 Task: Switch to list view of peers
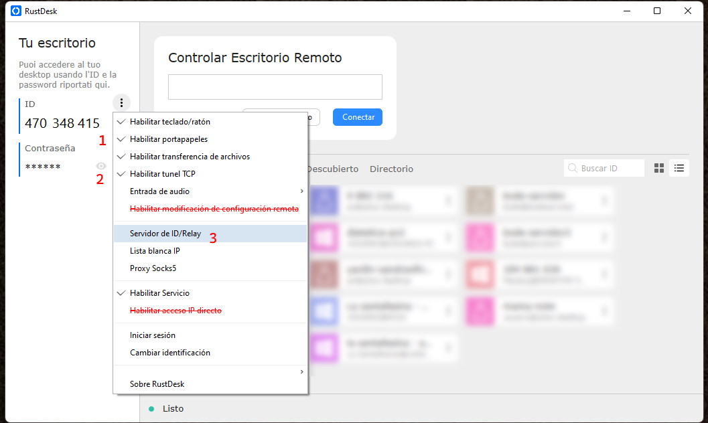pos(679,168)
